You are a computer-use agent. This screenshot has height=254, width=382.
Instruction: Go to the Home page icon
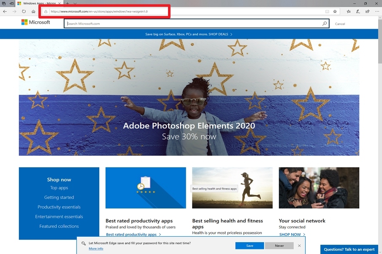click(x=33, y=11)
